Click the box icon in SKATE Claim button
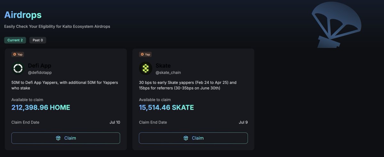384x157 pixels. point(186,138)
